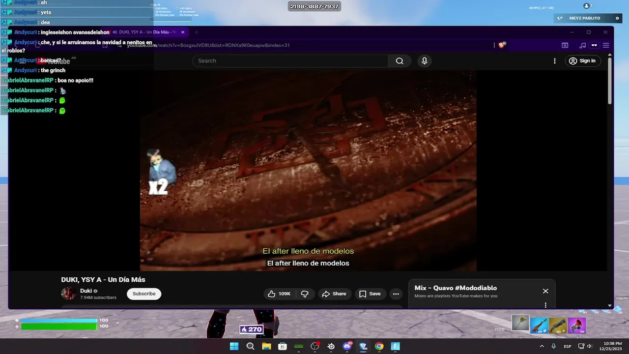Image resolution: width=629 pixels, height=354 pixels.
Task: Close the Mix Quavo #Mododiablo panel
Action: point(545,291)
